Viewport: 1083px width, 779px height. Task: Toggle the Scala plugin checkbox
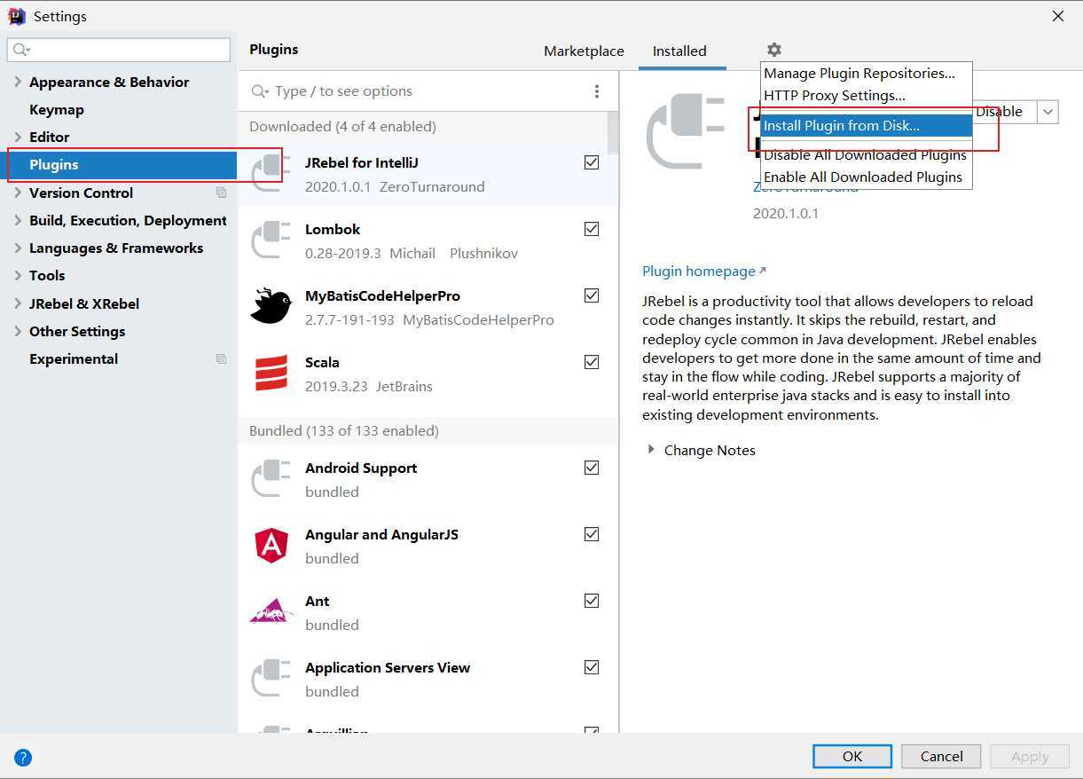coord(592,362)
